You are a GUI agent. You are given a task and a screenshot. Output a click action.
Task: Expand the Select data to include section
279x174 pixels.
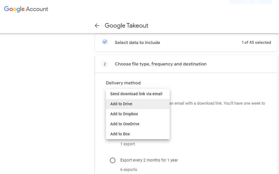pos(186,43)
